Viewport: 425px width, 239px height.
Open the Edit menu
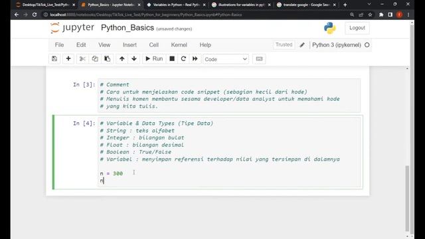pos(81,45)
